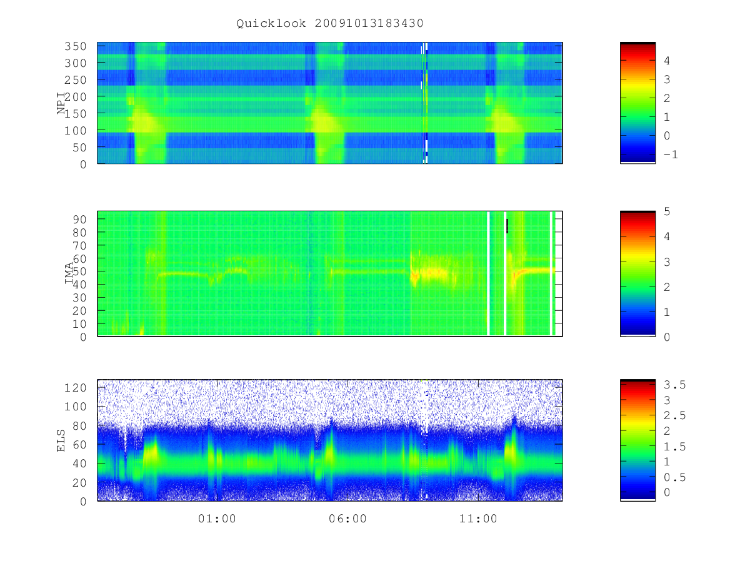Click the ELS spectrogram panel
This screenshot has height=563, width=750.
[330, 440]
